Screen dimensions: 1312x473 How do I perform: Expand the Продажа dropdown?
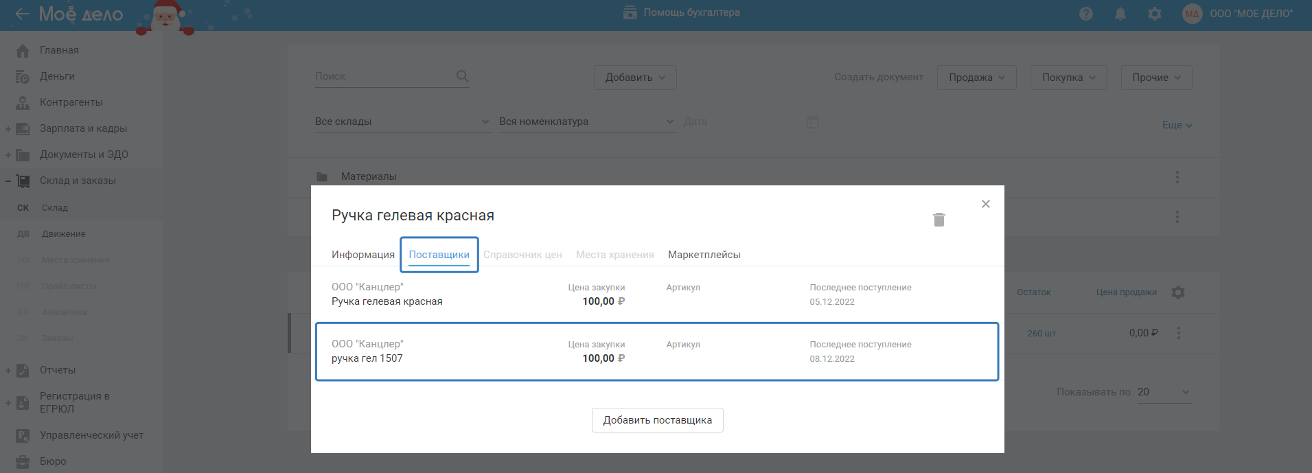(x=976, y=78)
